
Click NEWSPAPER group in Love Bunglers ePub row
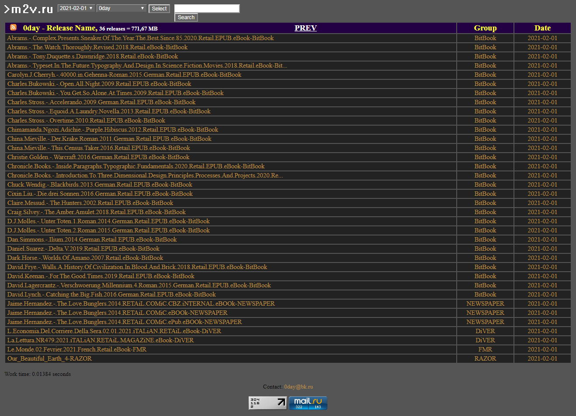pos(486,322)
